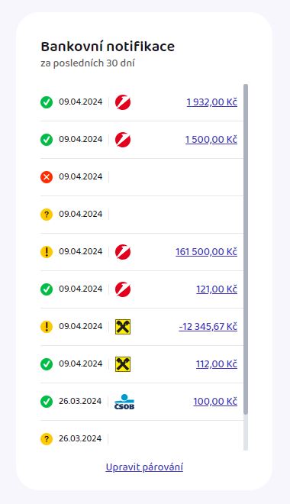
Task: Click the first yellow question mark status icon
Action: click(47, 215)
